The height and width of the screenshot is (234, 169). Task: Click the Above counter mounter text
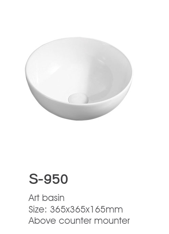tap(79, 221)
